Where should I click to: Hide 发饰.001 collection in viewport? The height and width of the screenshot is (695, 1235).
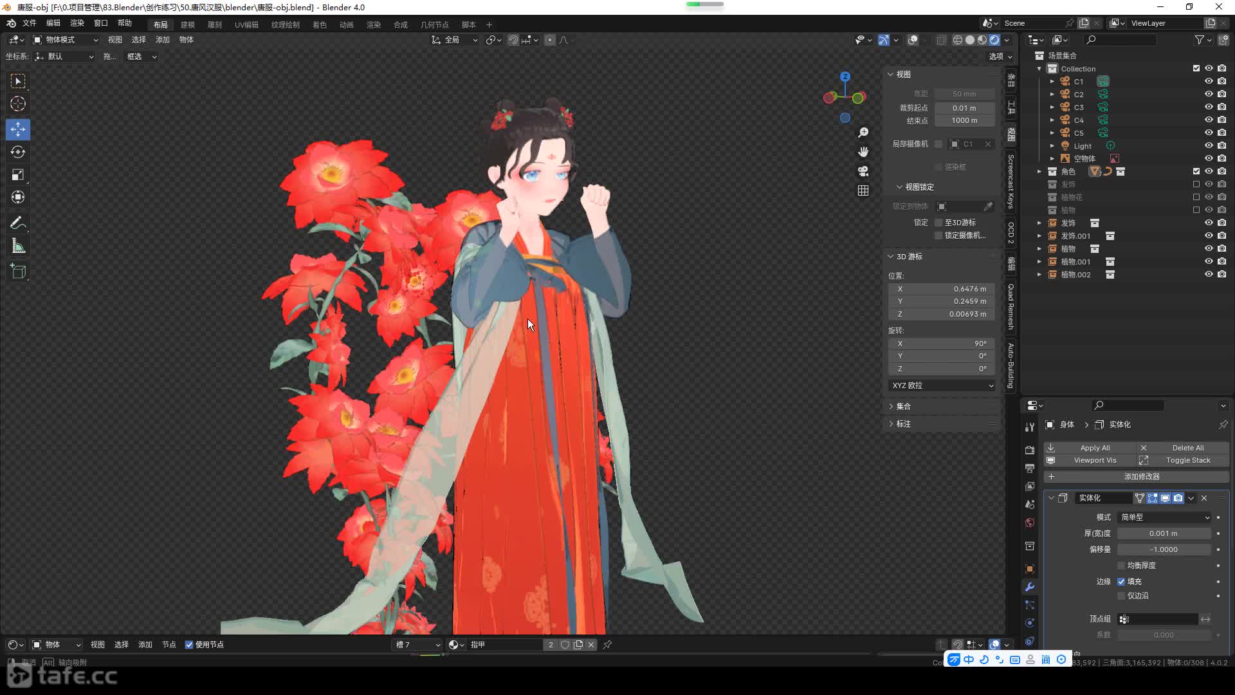tap(1209, 236)
